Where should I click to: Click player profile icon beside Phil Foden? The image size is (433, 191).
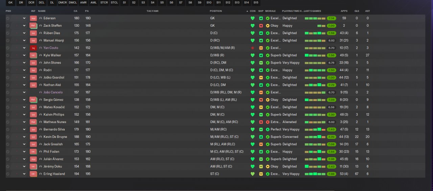[41, 152]
